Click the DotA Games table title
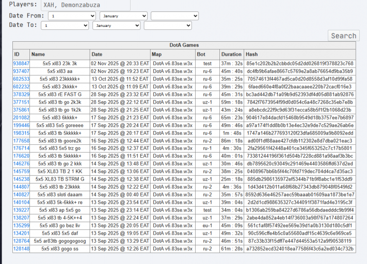Image resolution: width=367 pixels, height=264 pixels. pos(184,45)
